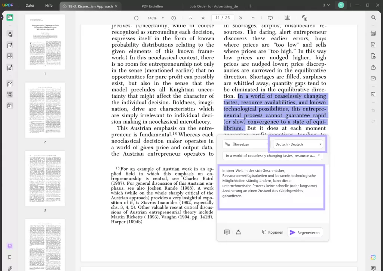This screenshot has width=383, height=271.
Task: Open the translate tool in top toolbar
Action: (304, 18)
